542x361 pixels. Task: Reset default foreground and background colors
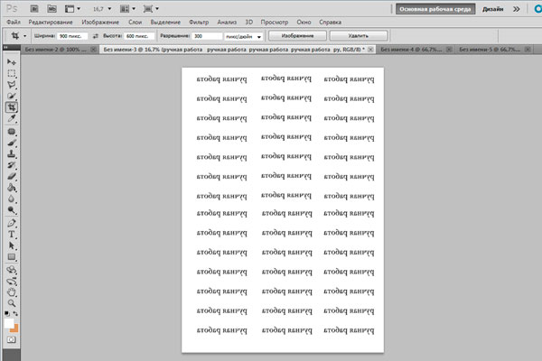coord(7,314)
